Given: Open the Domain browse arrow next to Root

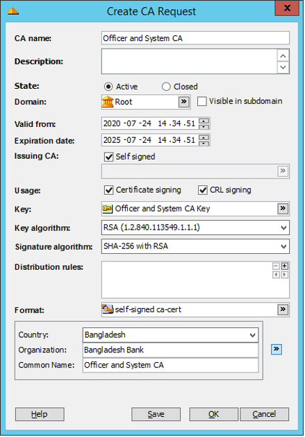Looking at the screenshot, I should click(183, 102).
